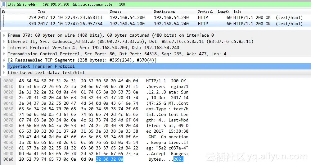311x165 pixels.
Task: Expand Line-based text data arrow
Action: tap(4, 72)
